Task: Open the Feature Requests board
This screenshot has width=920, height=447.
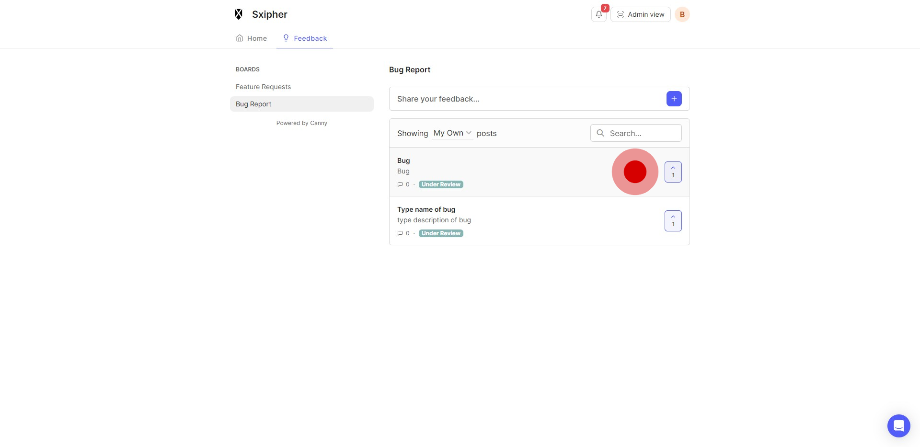Action: click(x=263, y=87)
